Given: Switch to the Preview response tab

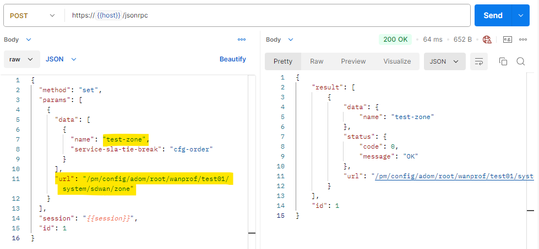Looking at the screenshot, I should tap(353, 61).
